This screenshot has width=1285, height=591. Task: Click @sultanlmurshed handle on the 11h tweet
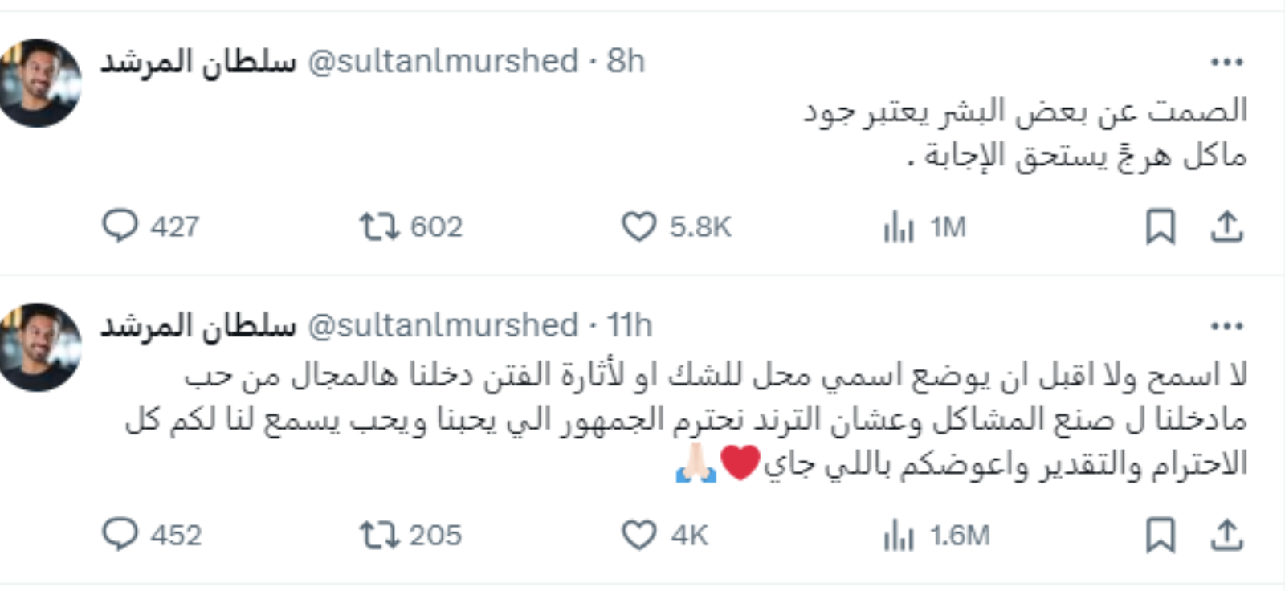click(x=443, y=326)
